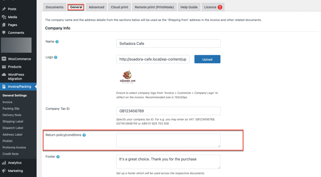Click the Posts pin icon in the sidebar
Screen dimensions: 321x177
click(x=4, y=9)
